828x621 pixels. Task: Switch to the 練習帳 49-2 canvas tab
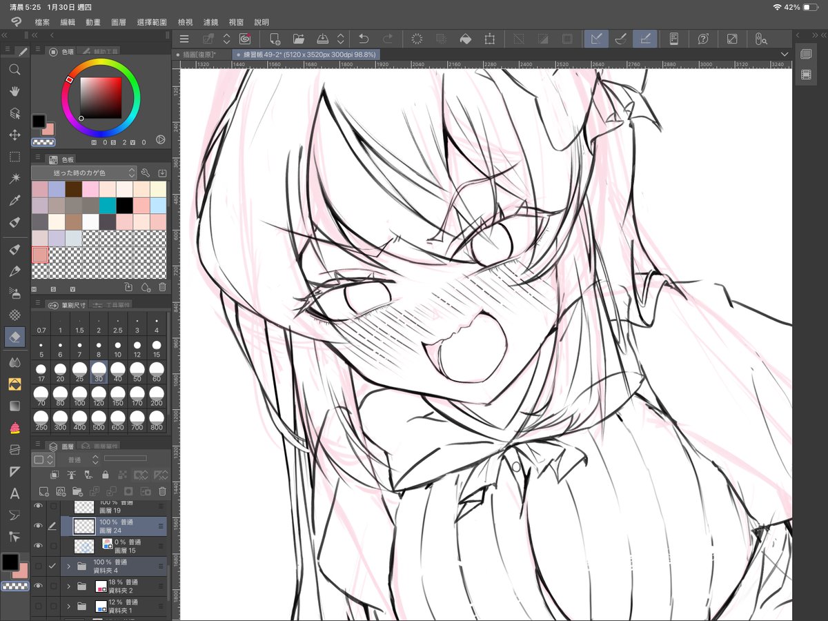pyautogui.click(x=304, y=54)
